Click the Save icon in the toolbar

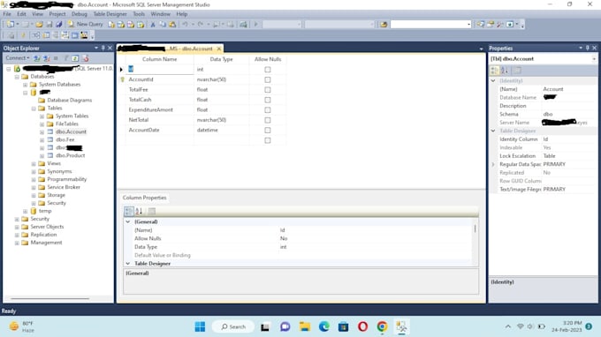pyautogui.click(x=49, y=24)
